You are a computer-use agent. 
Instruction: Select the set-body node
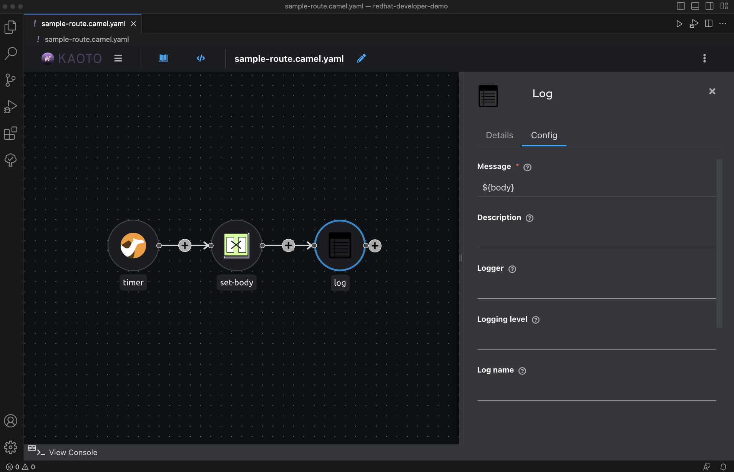pyautogui.click(x=236, y=245)
